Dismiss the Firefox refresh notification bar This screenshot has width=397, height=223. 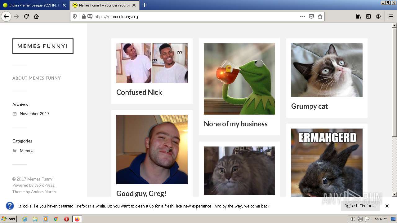387,206
